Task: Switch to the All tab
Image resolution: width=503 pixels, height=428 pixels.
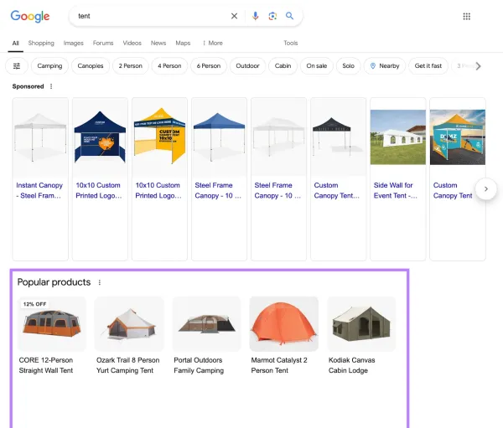Action: 15,44
